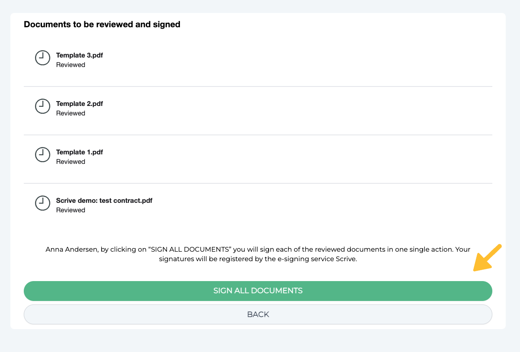520x352 pixels.
Task: Click the 'signatures will be registered' text line
Action: [258, 259]
